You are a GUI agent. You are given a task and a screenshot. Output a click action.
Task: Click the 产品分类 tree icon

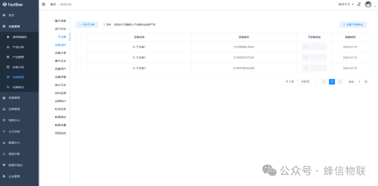pos(8,47)
